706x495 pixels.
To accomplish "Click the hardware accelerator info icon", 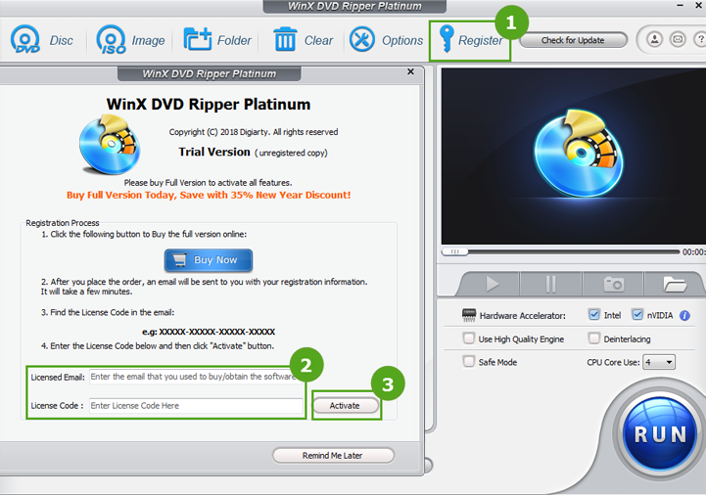I will [684, 315].
